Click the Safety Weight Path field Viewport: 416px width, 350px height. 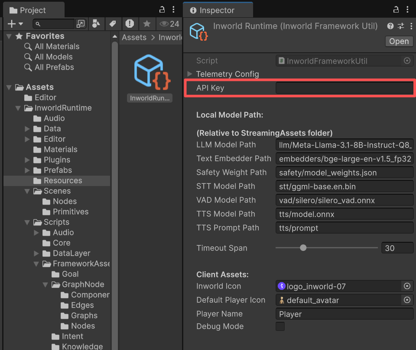(344, 173)
